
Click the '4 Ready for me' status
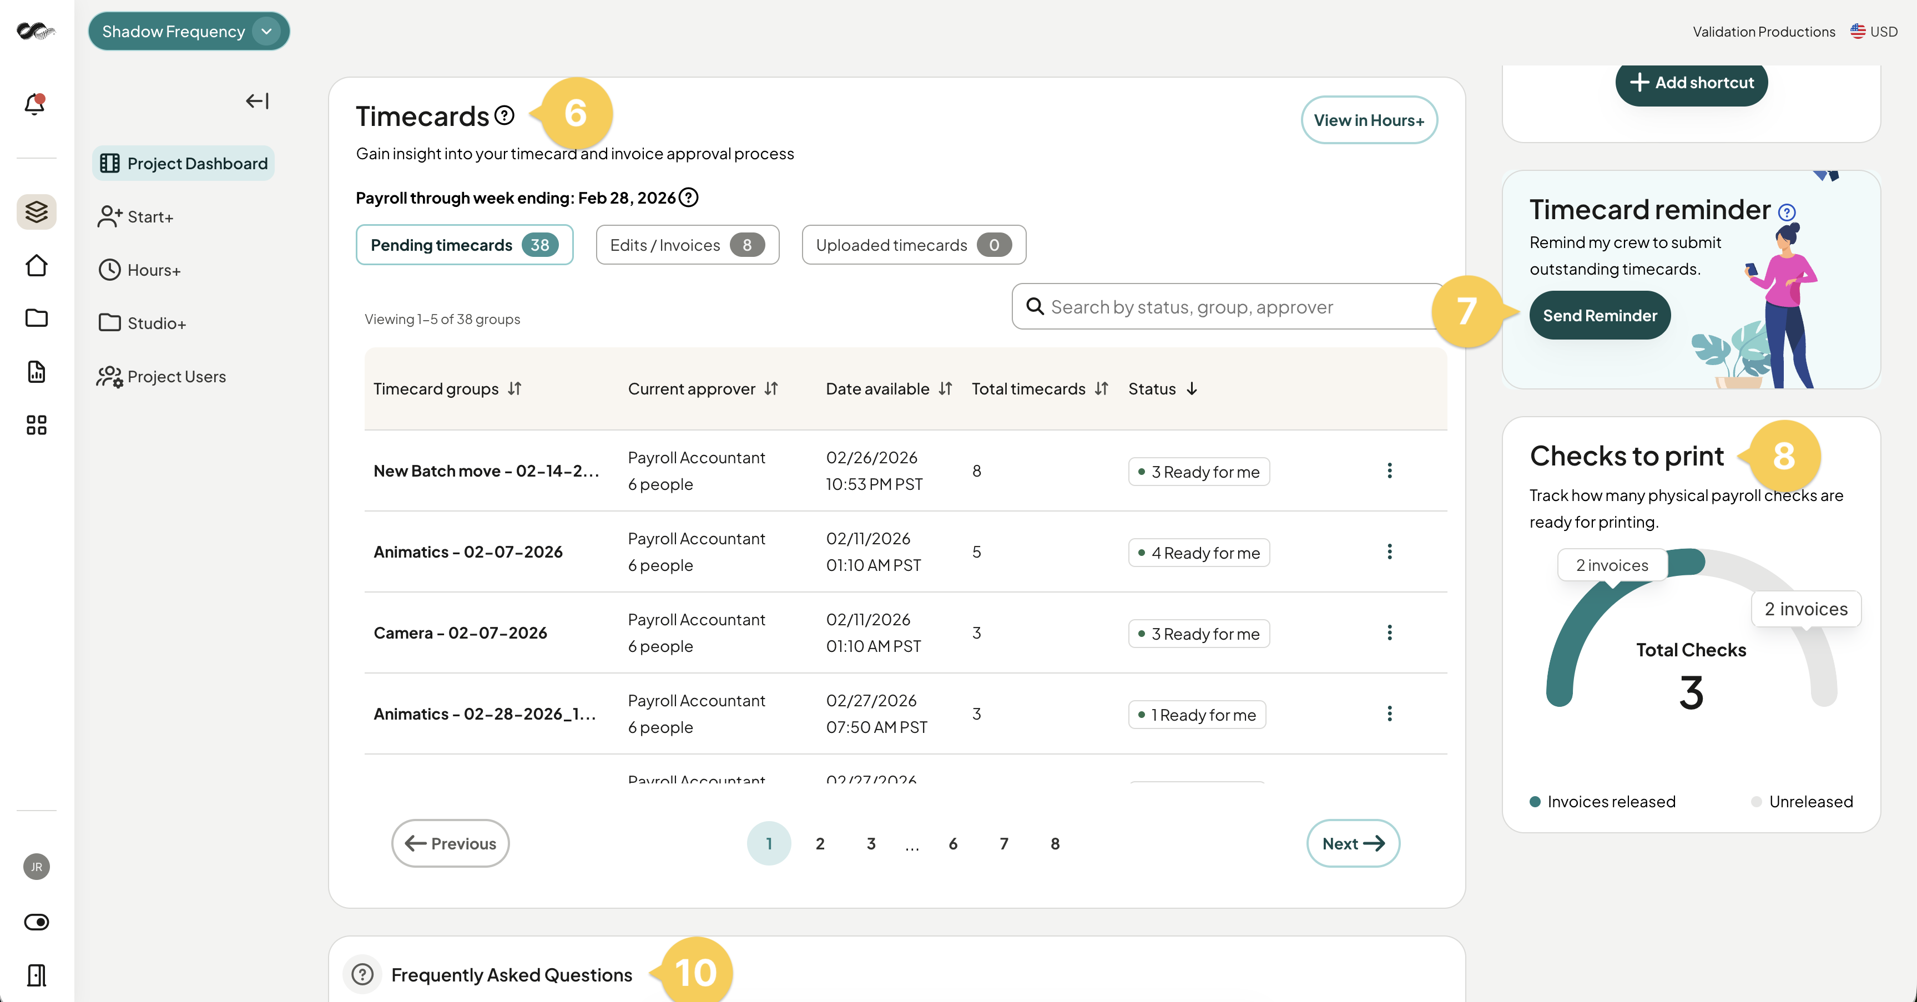[1199, 553]
